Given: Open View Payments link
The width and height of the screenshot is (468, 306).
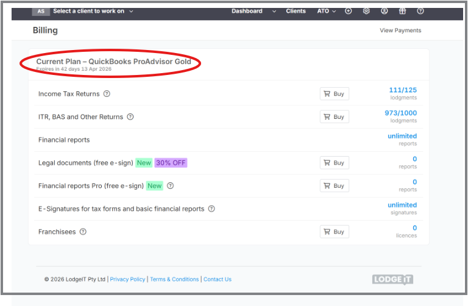Looking at the screenshot, I should tap(400, 30).
